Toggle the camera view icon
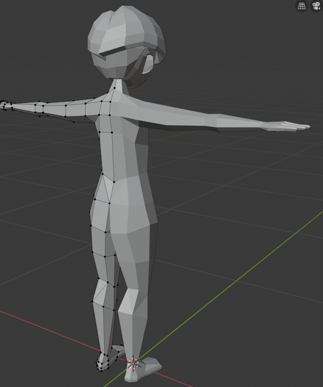Viewport: 323px width, 387px height. pyautogui.click(x=317, y=6)
